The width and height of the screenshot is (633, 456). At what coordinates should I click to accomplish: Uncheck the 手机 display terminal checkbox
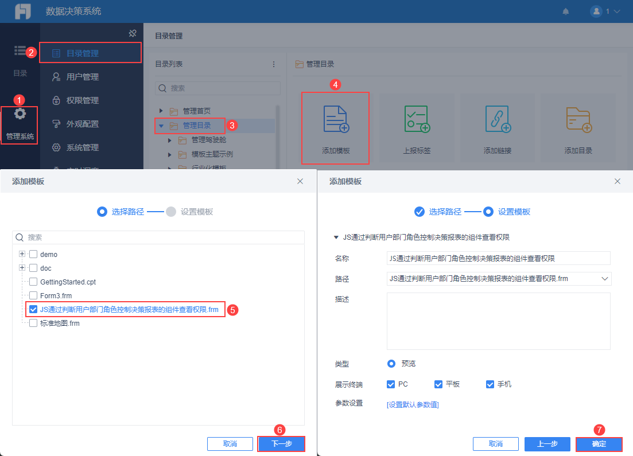[490, 384]
